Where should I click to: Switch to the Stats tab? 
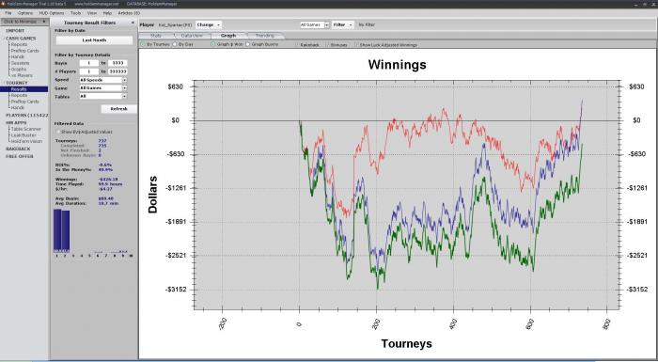click(156, 36)
